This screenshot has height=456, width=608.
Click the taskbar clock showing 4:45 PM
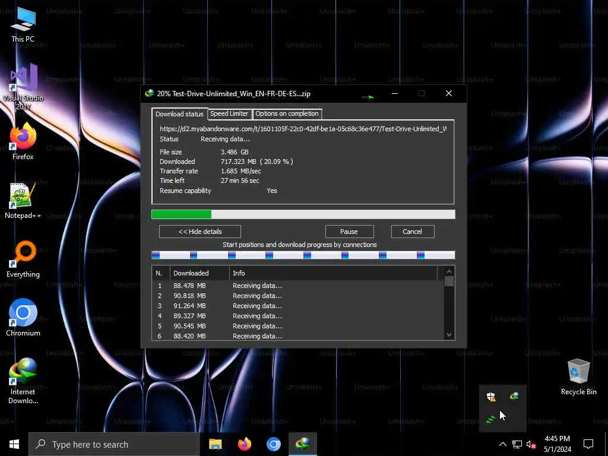tap(557, 444)
